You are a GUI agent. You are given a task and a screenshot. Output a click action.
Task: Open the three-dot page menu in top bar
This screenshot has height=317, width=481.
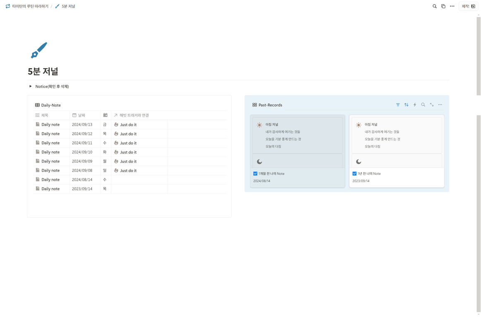(452, 6)
